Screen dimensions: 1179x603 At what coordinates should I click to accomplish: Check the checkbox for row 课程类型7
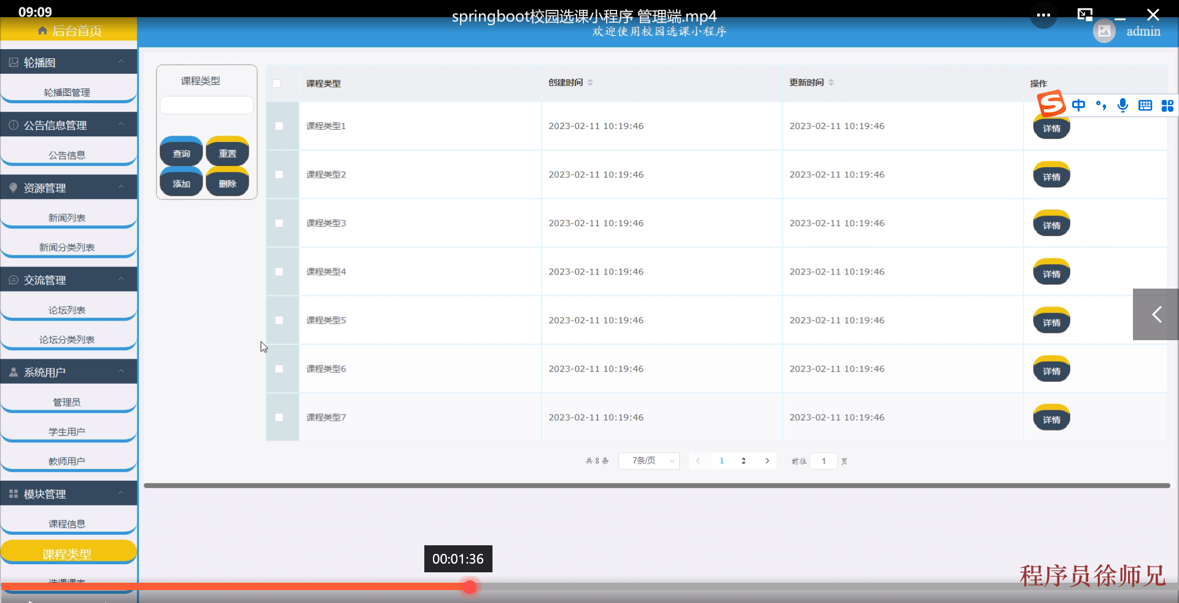[280, 418]
